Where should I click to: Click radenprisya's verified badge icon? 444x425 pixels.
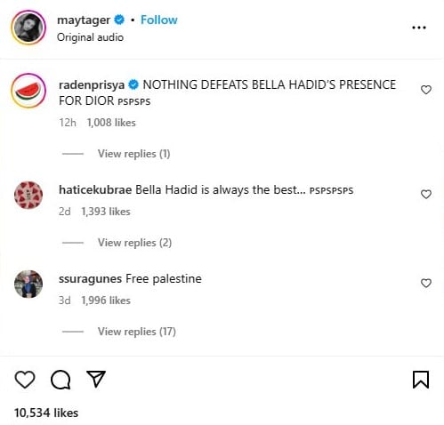pyautogui.click(x=133, y=84)
